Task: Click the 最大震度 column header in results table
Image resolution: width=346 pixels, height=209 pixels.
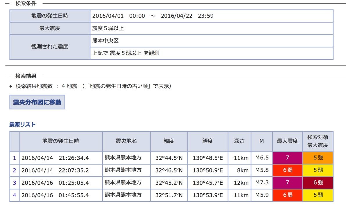Action: [x=287, y=141]
